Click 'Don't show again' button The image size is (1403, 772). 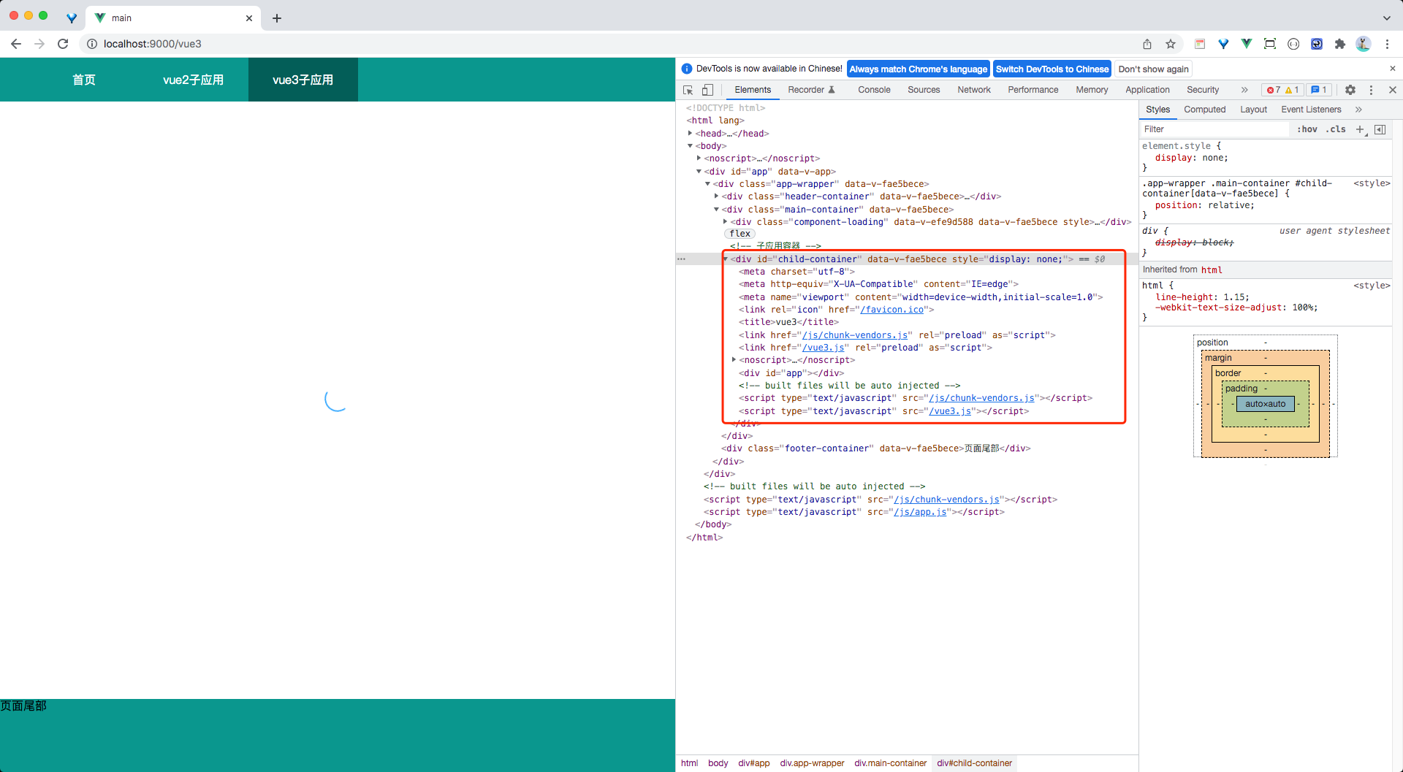(1153, 69)
